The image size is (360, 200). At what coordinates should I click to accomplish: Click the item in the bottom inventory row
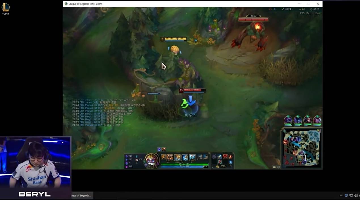[x=220, y=162]
